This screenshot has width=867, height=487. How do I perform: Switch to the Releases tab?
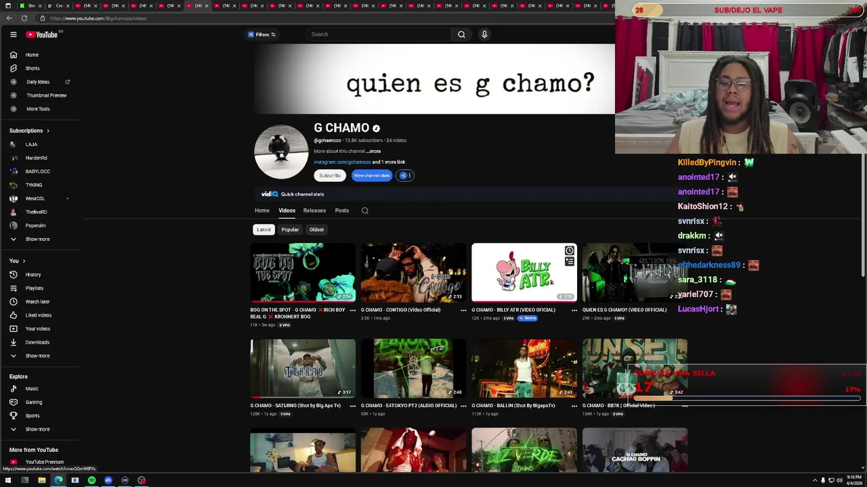314,211
